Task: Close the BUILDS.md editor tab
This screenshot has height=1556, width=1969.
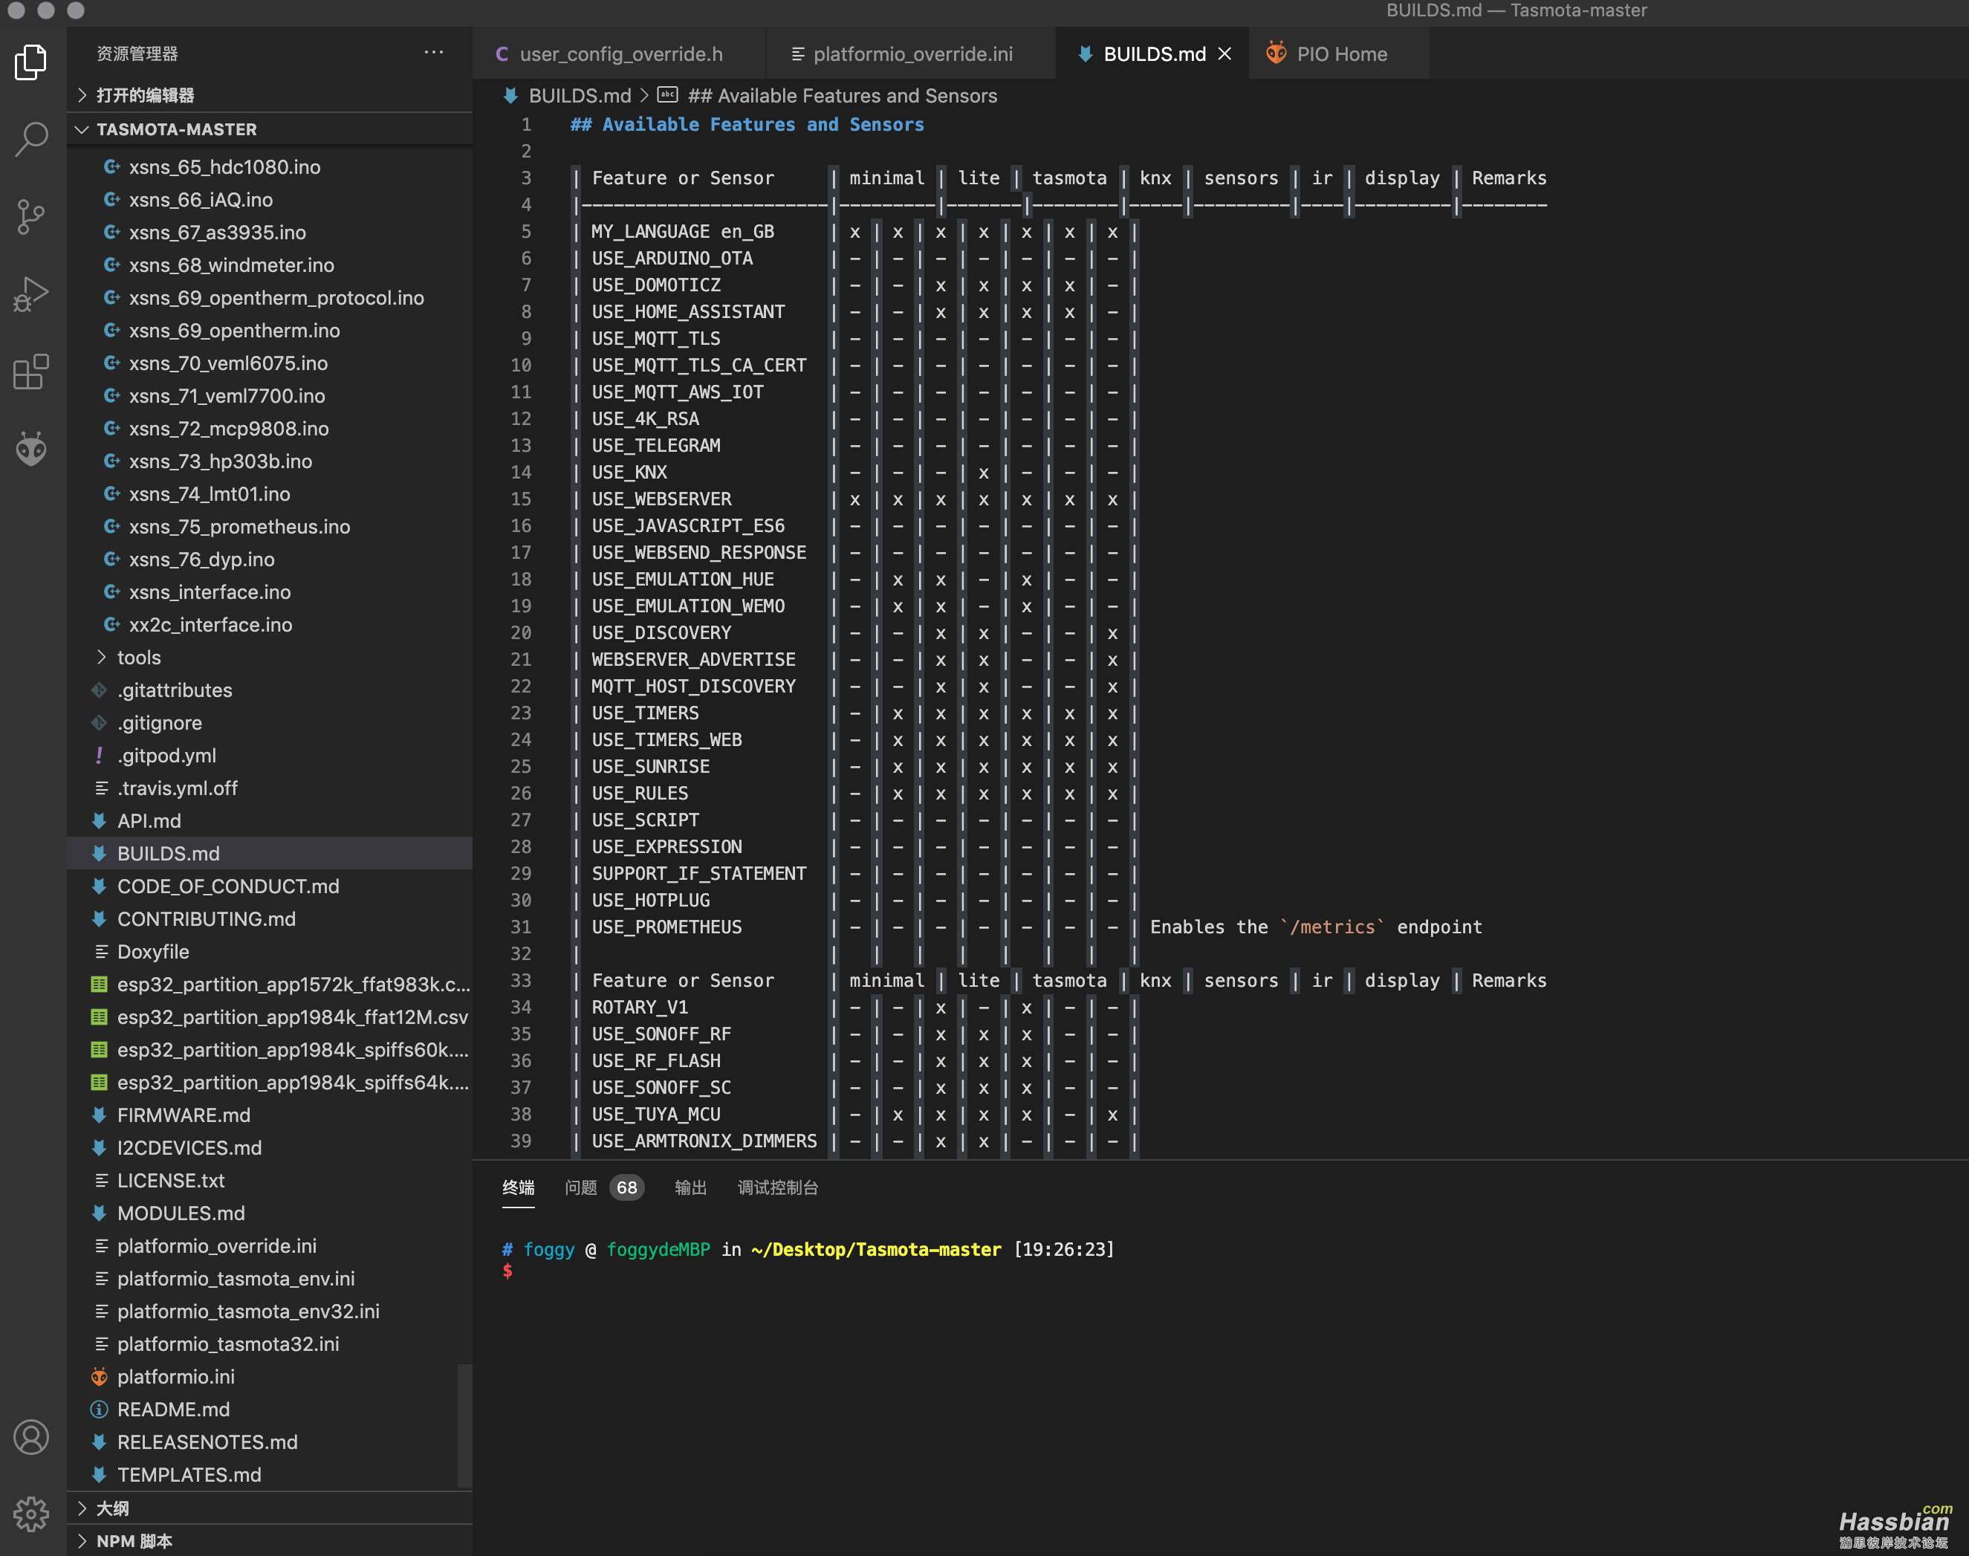Action: [x=1225, y=54]
